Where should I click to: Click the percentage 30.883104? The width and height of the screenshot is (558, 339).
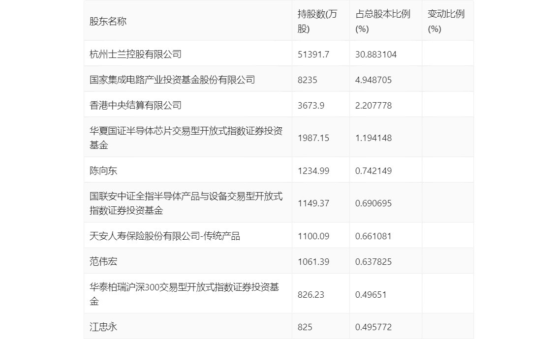click(x=376, y=55)
